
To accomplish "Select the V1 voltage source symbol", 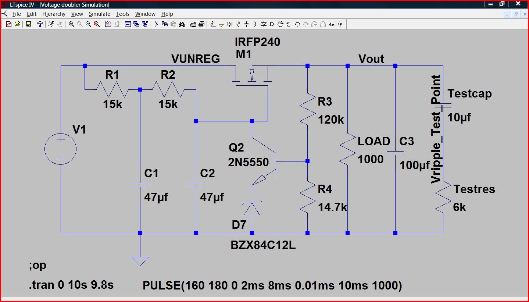I will pyautogui.click(x=61, y=149).
